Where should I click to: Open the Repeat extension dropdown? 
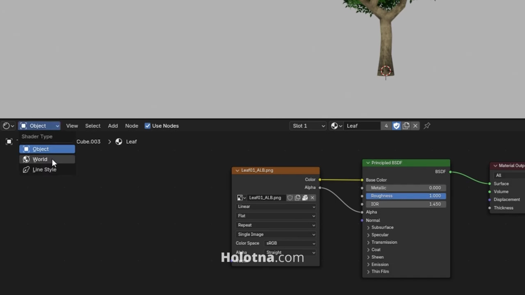[276, 225]
